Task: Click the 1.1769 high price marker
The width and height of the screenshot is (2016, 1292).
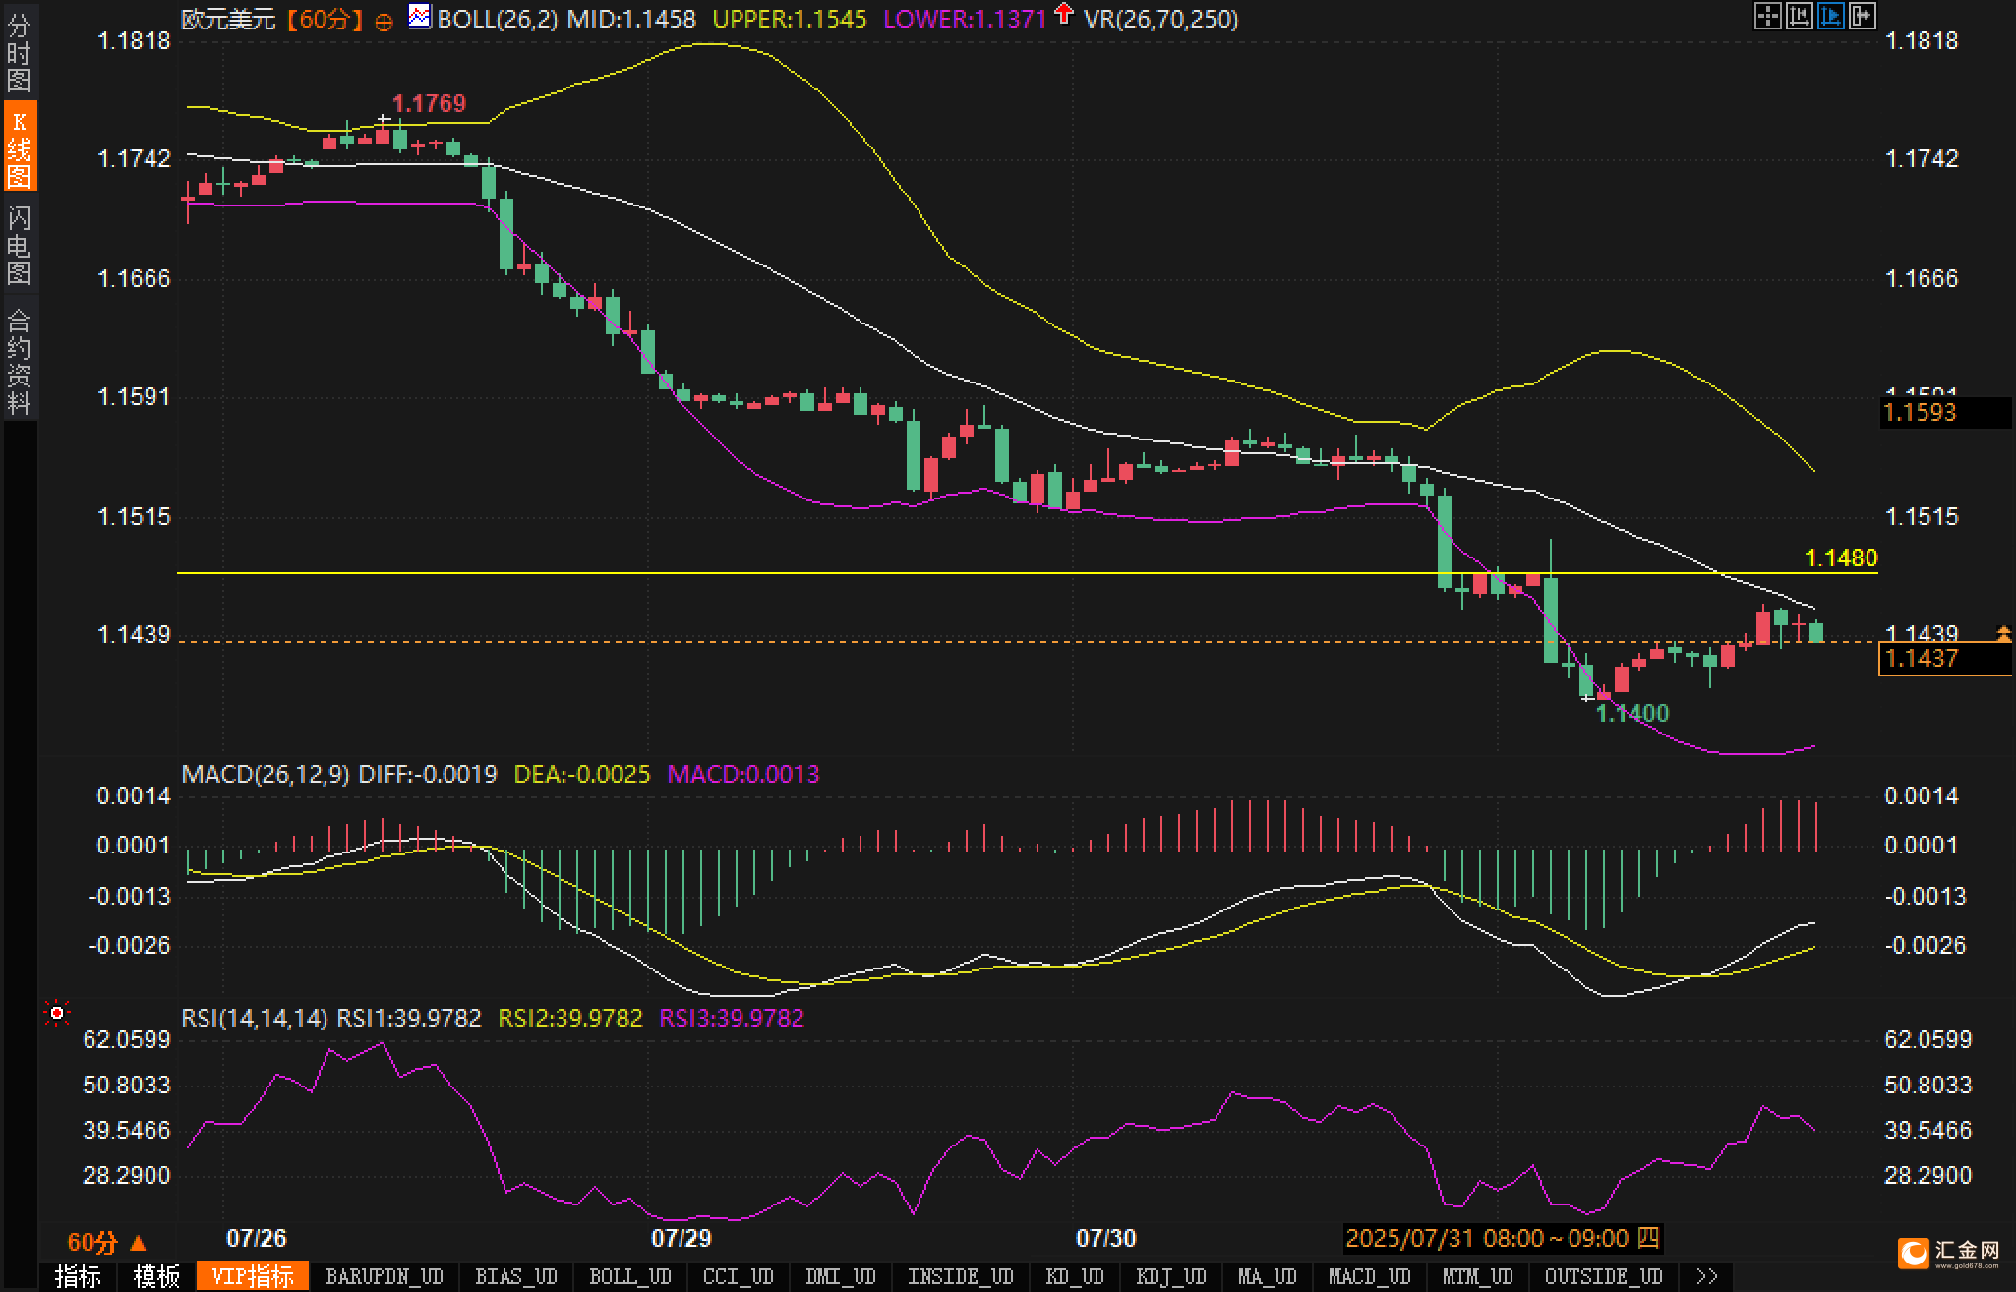Action: coord(429,103)
